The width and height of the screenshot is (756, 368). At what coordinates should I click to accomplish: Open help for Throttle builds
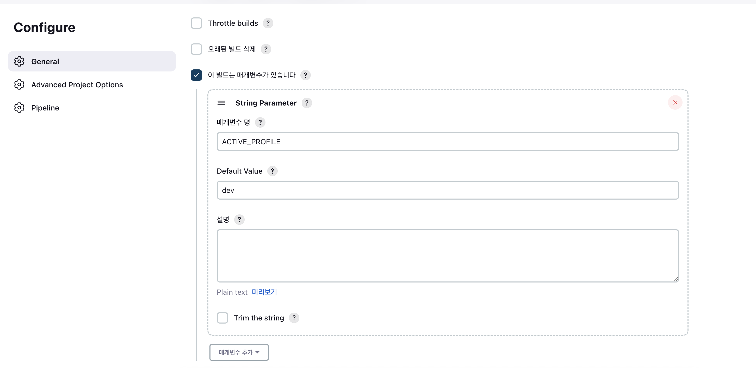point(268,23)
